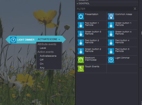
Task: Choose the Red button 4 Remote icon
Action: point(111,42)
